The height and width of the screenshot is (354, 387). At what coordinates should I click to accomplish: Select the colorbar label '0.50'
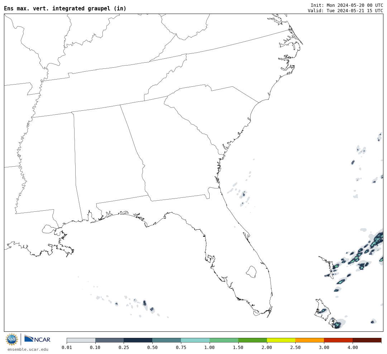[153, 348]
